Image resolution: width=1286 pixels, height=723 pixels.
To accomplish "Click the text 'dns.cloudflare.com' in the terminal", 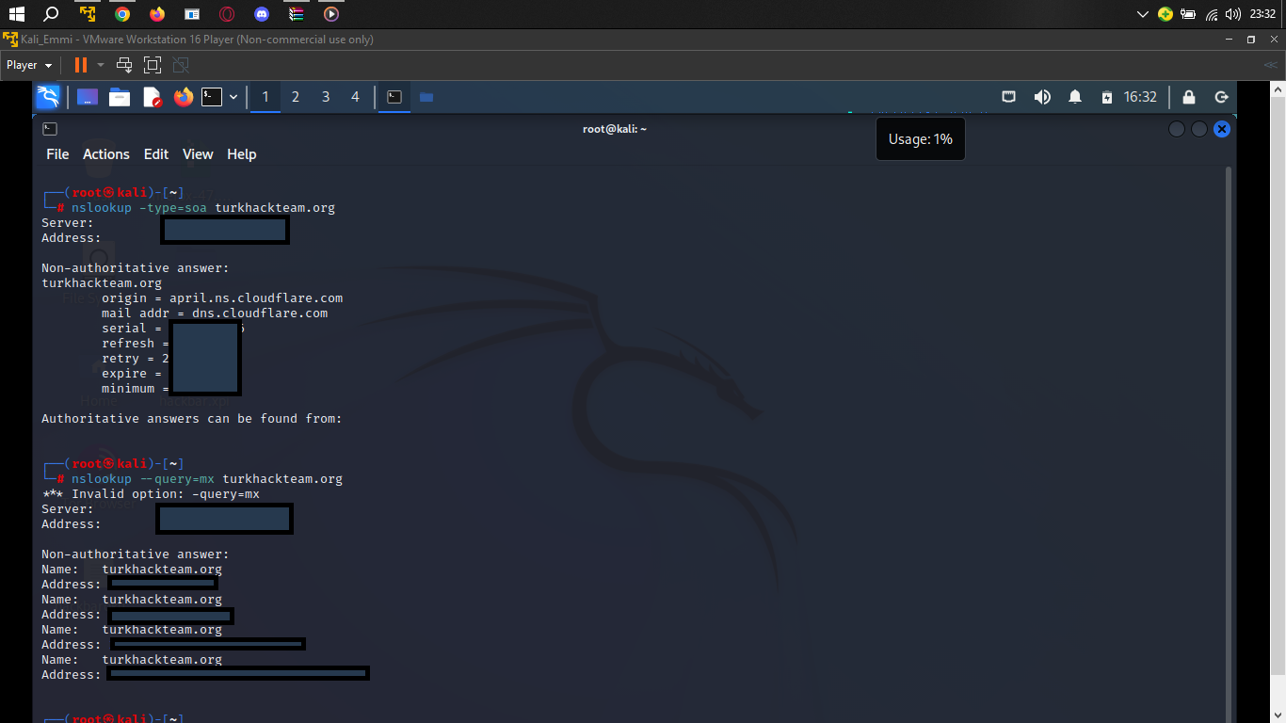I will pyautogui.click(x=260, y=313).
